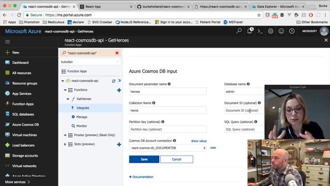Viewport: 330px width, 186px height.
Task: Close the GetHeroes blade
Action: point(326,40)
